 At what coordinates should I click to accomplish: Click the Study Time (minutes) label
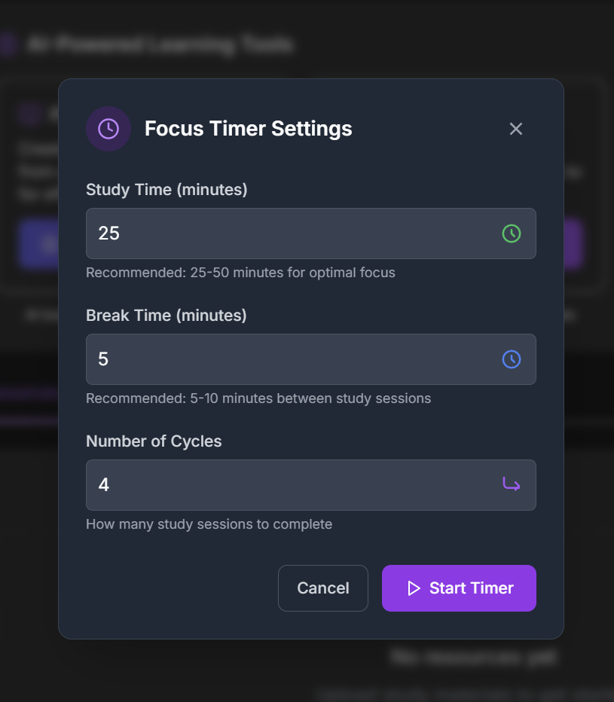(166, 190)
